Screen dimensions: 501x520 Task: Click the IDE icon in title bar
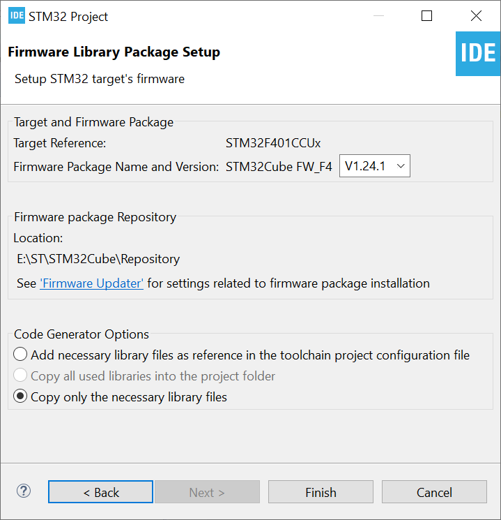(17, 15)
